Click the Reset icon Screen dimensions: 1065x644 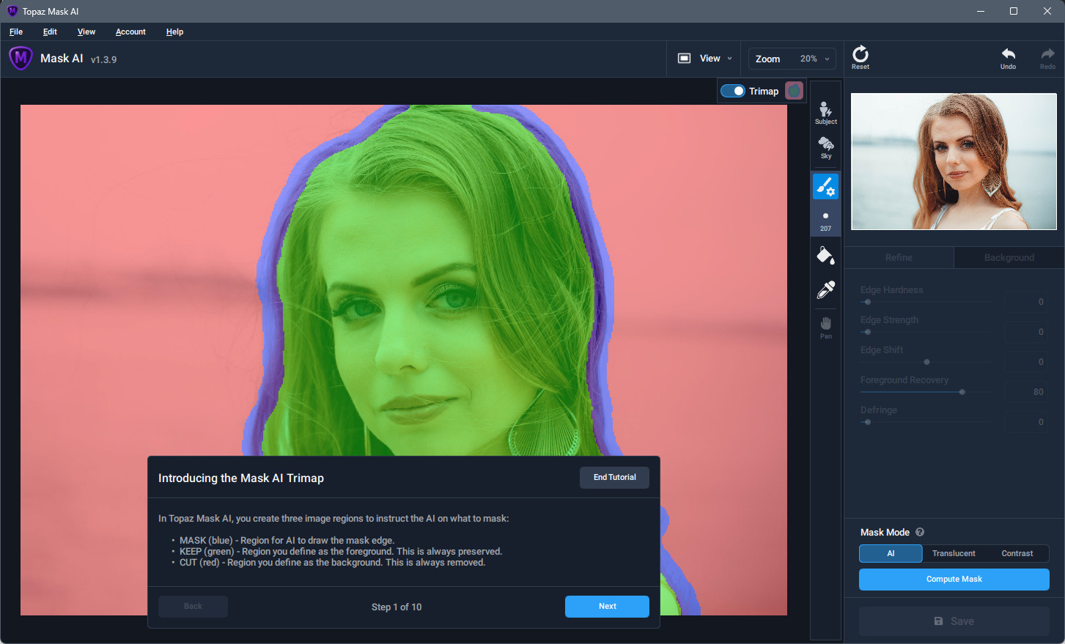861,59
